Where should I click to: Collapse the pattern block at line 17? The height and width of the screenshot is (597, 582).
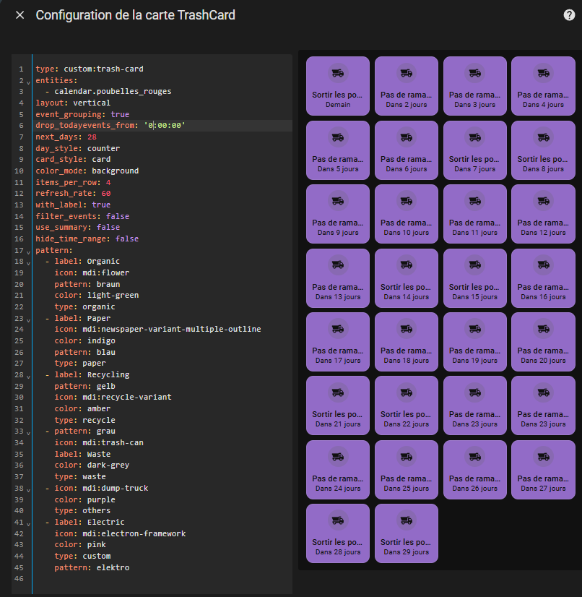click(x=28, y=252)
